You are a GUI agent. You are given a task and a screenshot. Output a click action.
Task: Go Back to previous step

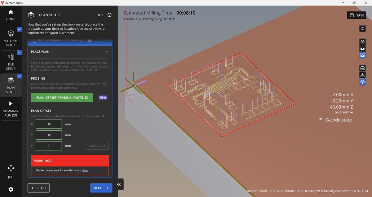pos(38,188)
